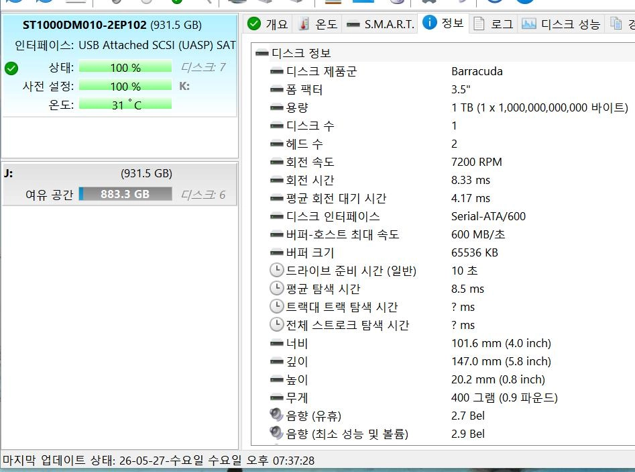Viewport: 635px width, 472px height.
Task: Click the drive icon next to 무게
Action: point(277,397)
